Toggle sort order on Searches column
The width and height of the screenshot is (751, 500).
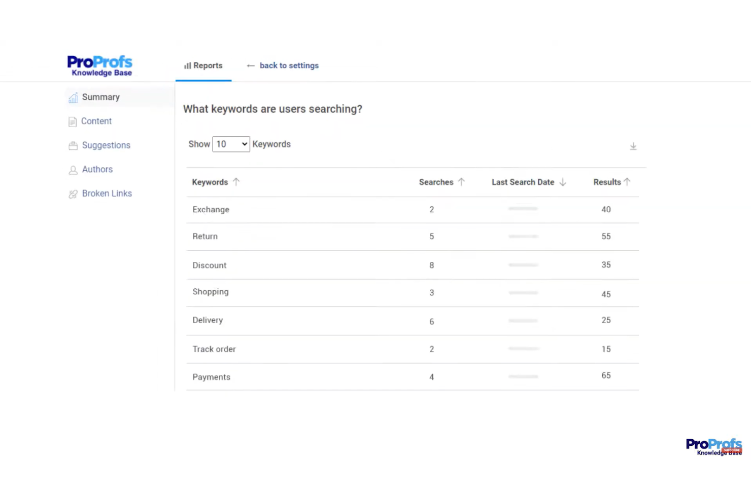(461, 181)
